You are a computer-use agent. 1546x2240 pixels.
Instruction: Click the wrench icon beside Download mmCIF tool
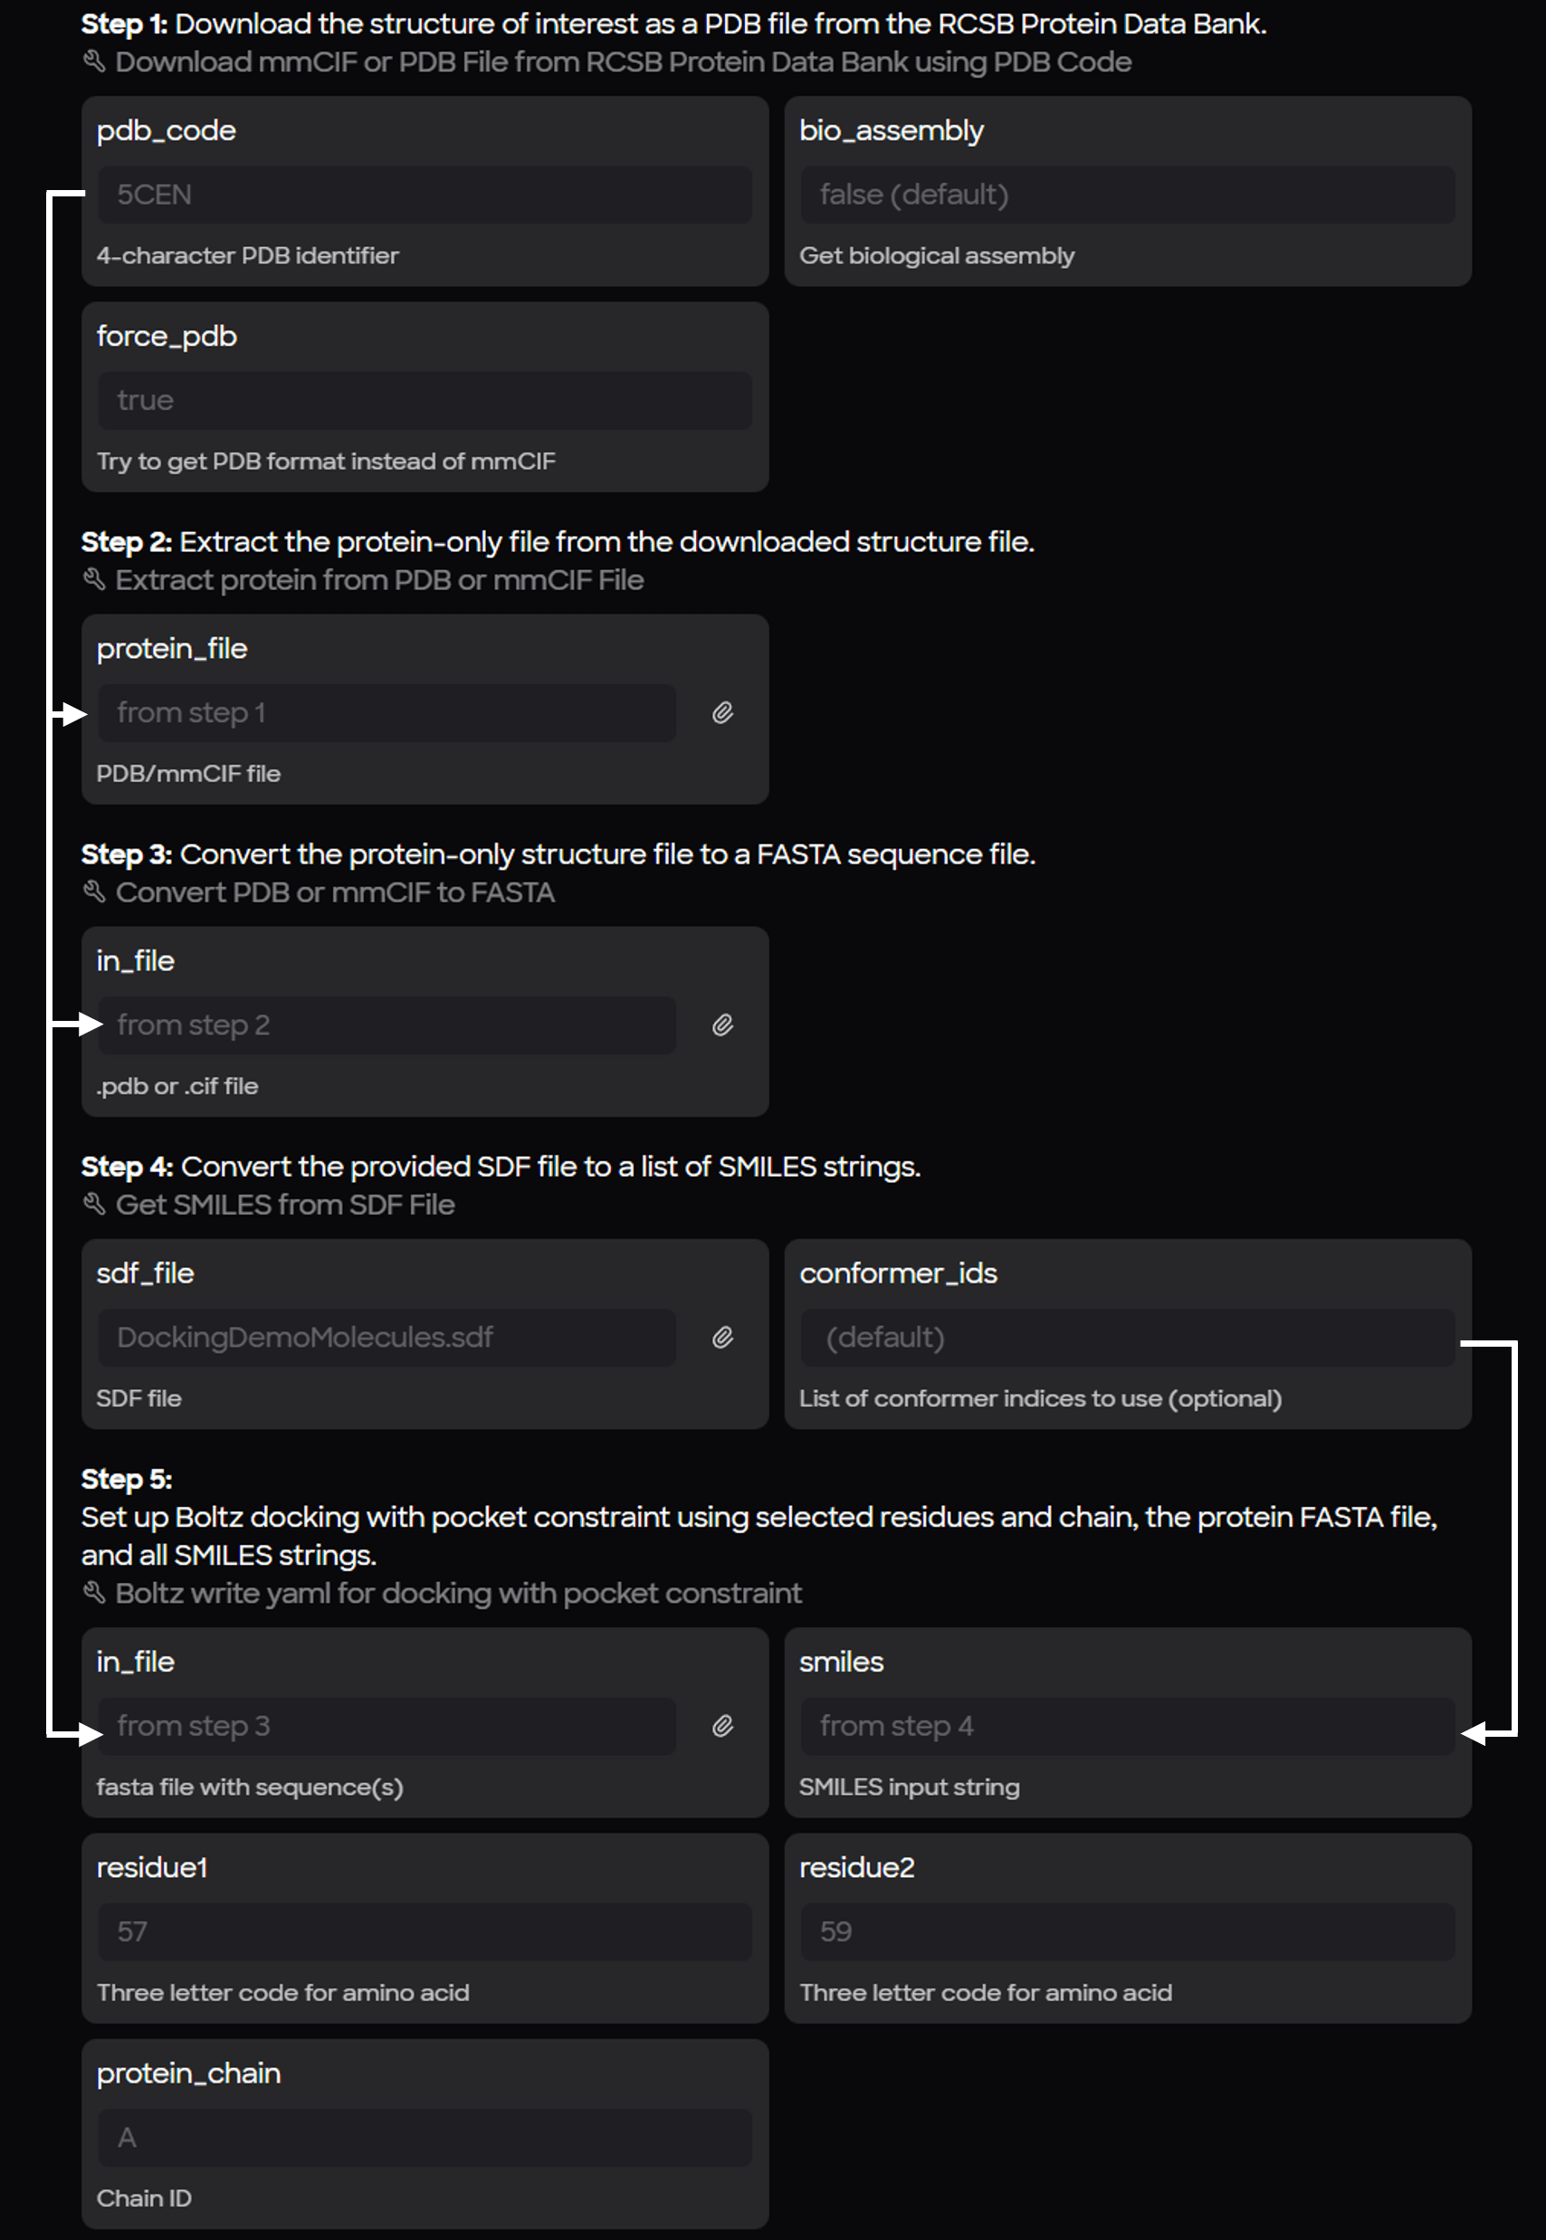pos(94,62)
